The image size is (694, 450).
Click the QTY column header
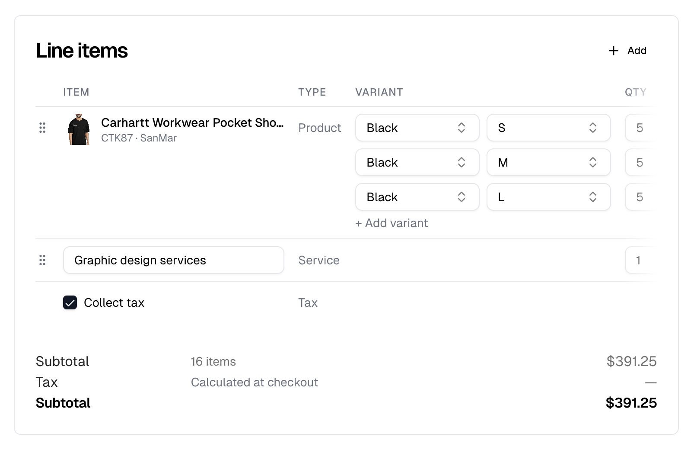[636, 92]
